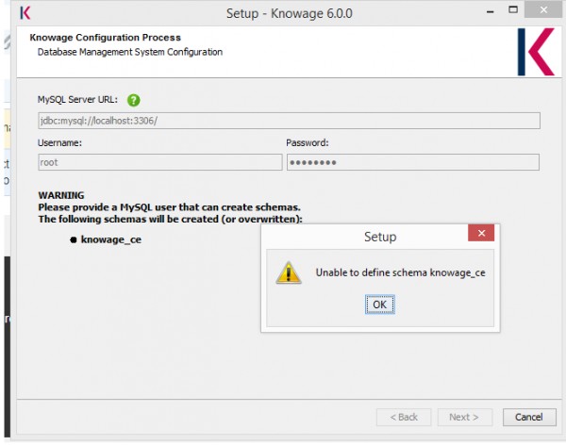Click the 'knowage_ce' schema bullet text
This screenshot has height=445, width=566.
pos(111,239)
